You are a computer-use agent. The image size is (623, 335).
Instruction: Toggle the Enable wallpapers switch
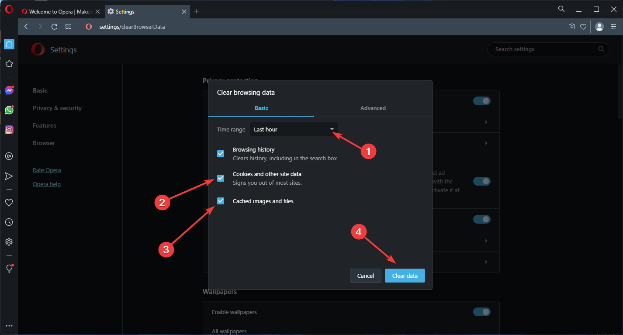(481, 312)
